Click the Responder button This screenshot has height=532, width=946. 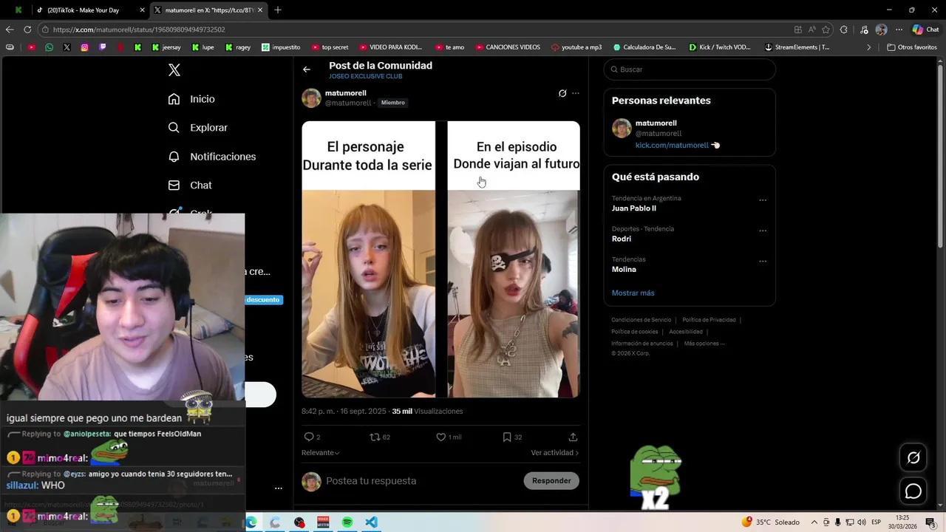point(551,481)
